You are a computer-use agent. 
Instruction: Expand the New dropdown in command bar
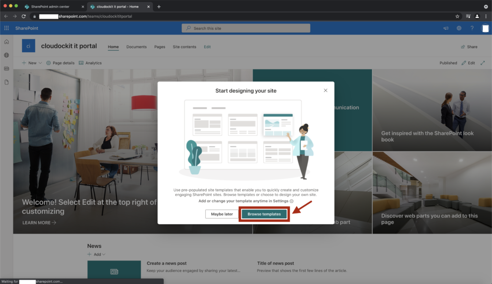coord(32,63)
